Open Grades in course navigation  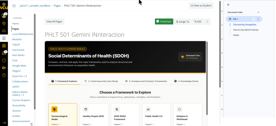coord(16,116)
